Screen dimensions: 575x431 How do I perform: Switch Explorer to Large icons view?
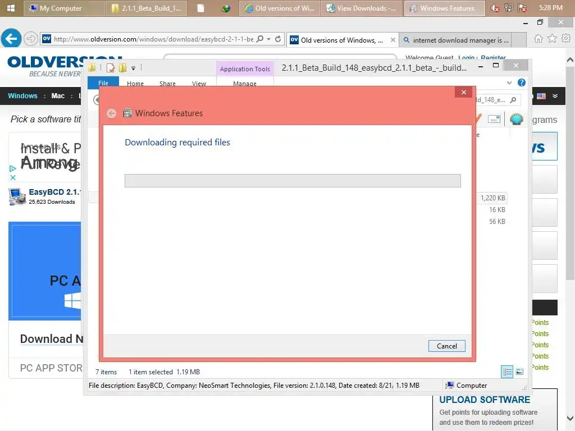519,372
